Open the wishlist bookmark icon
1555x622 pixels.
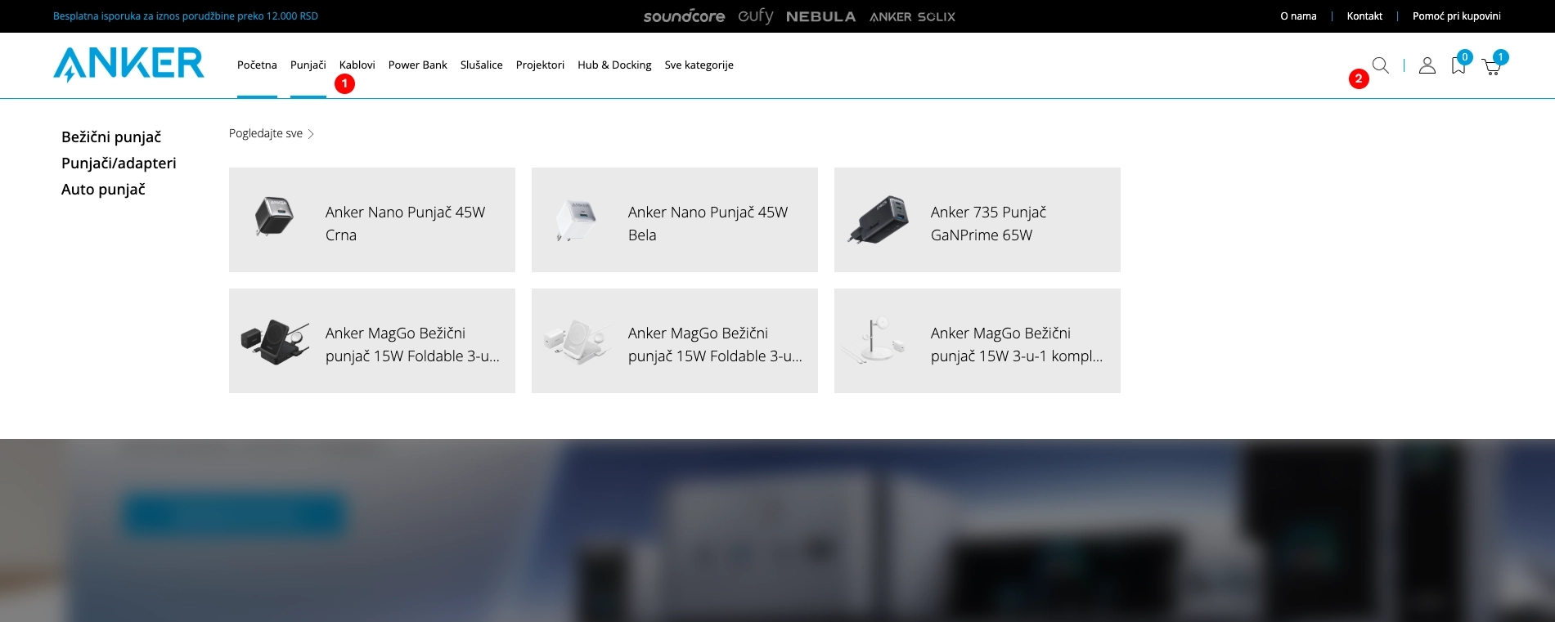(1458, 65)
